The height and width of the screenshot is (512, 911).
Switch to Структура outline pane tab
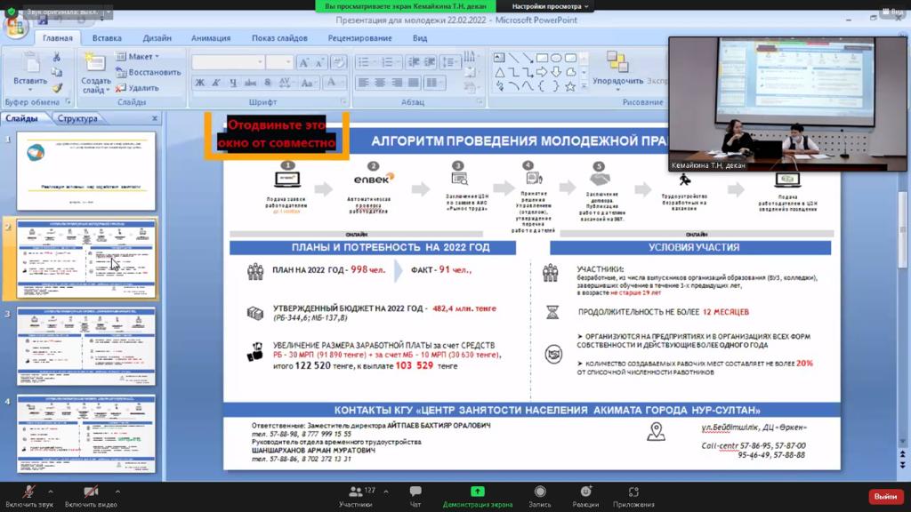(78, 118)
